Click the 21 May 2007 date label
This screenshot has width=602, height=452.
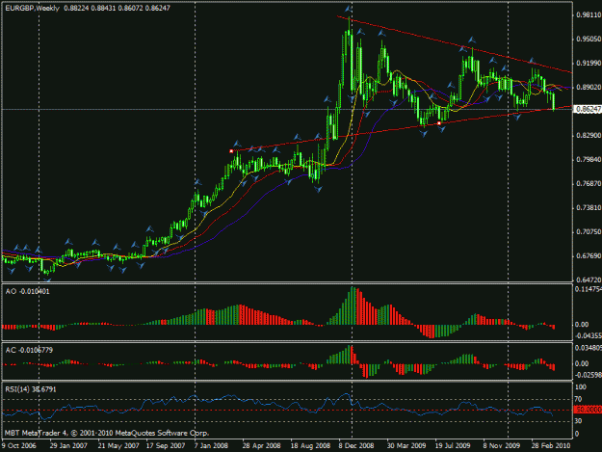tap(118, 446)
